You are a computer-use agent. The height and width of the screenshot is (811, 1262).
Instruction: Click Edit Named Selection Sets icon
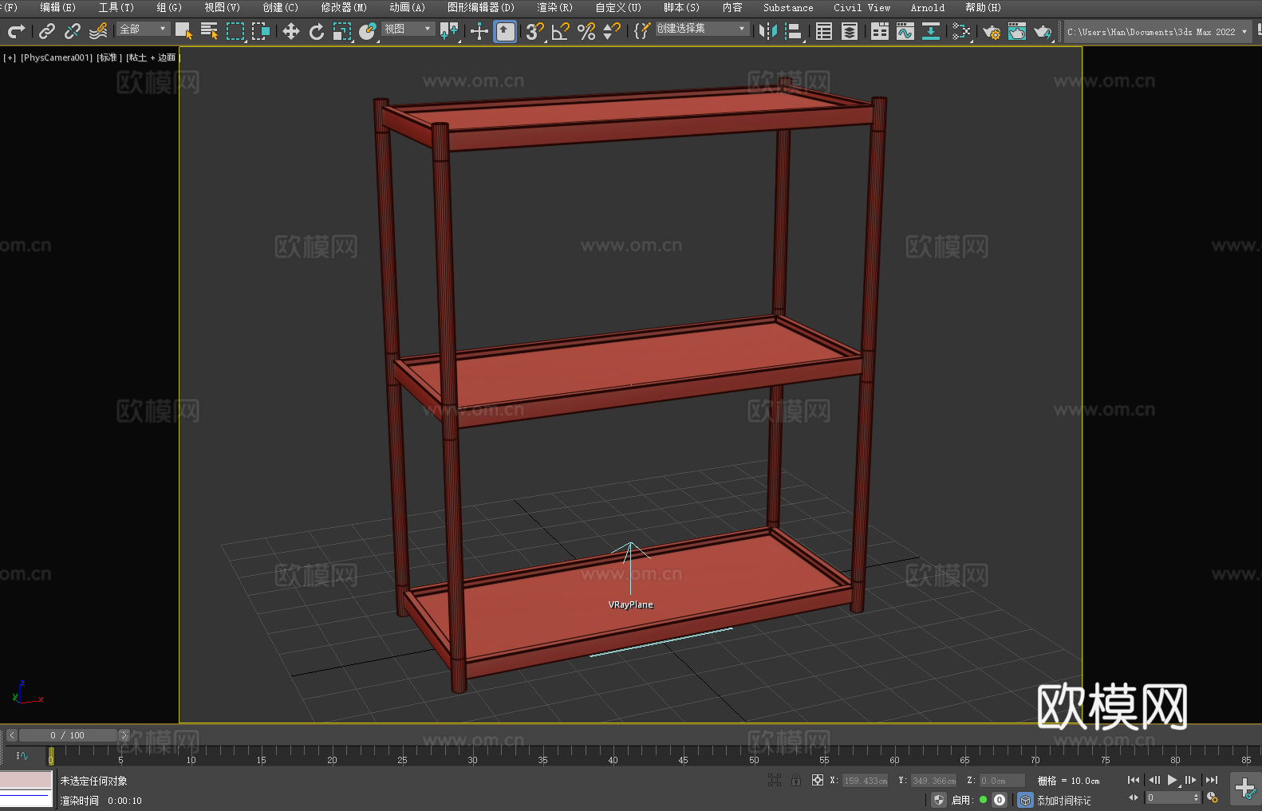click(x=642, y=31)
